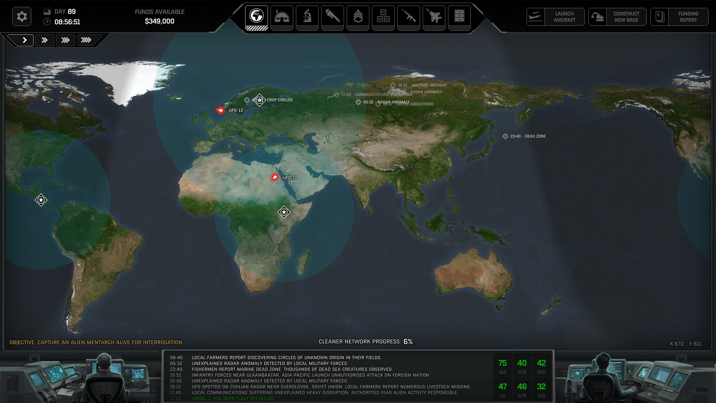Viewport: 716px width, 403px height.
Task: Click the 17:40 communications disruption log entry
Action: click(314, 393)
